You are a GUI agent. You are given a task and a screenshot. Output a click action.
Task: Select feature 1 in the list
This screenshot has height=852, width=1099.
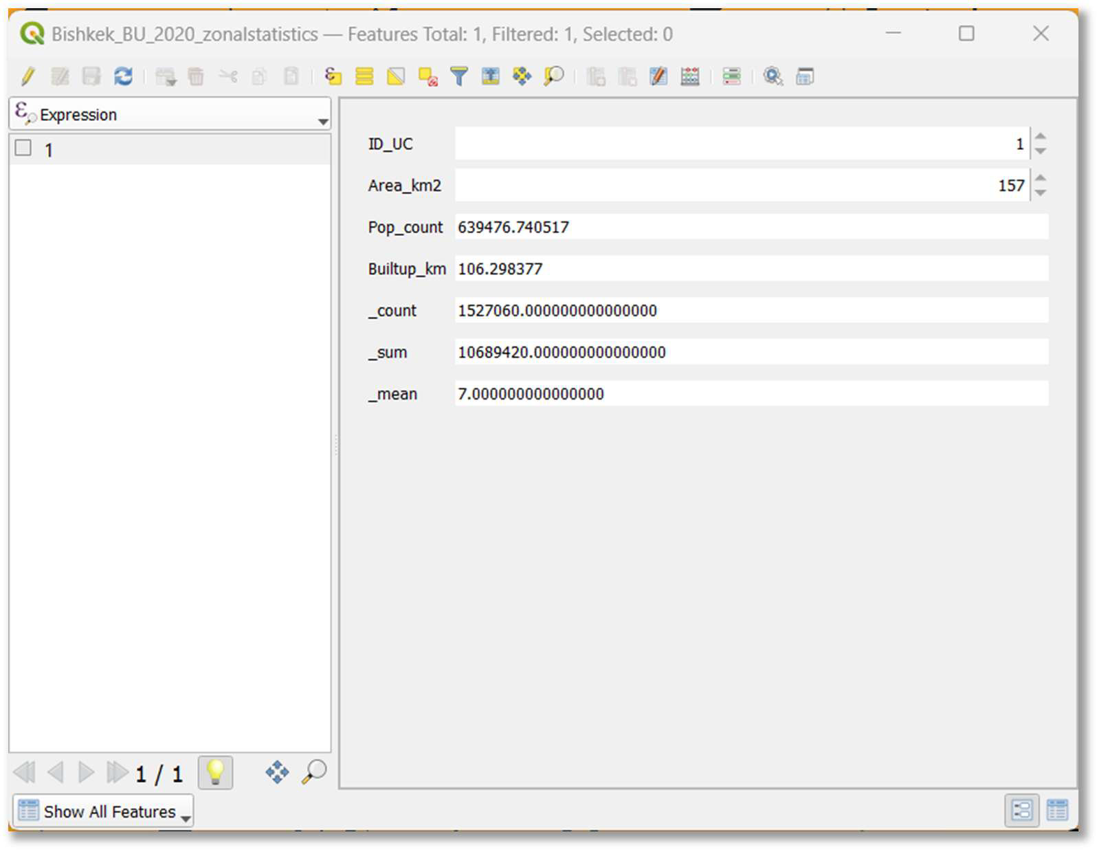170,150
